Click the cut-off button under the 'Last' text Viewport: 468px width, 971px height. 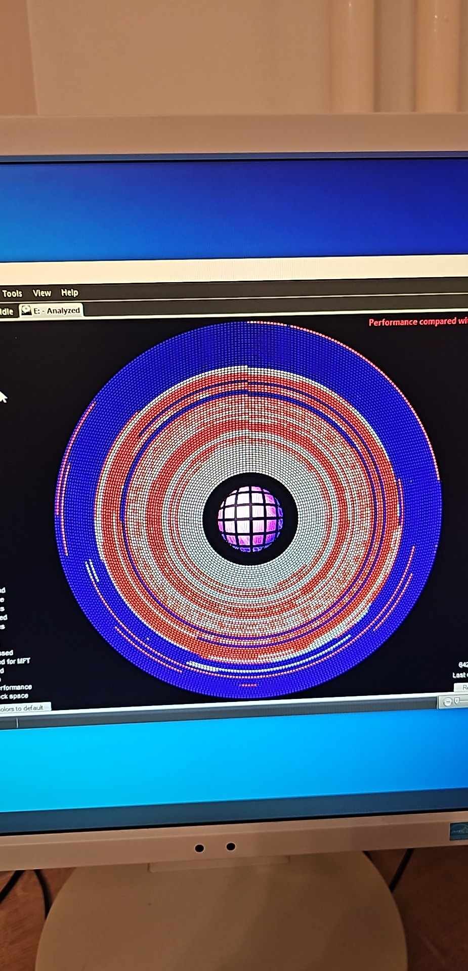point(461,687)
